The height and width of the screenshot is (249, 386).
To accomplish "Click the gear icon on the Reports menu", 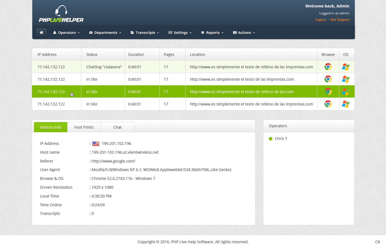I will 203,33.
